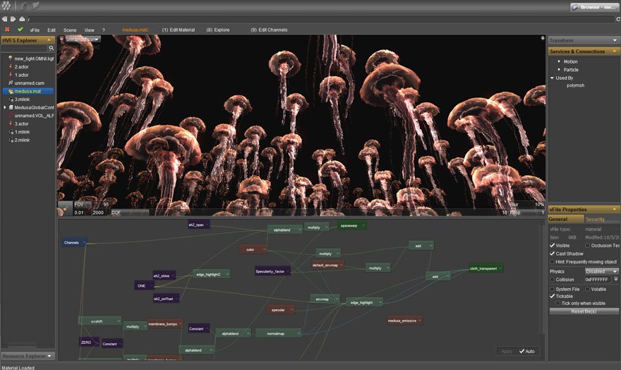Enable Hint Frequently moving object checkbox
621x370 pixels.
(552, 262)
